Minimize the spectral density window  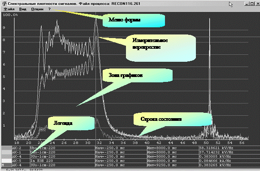pyautogui.click(x=247, y=4)
